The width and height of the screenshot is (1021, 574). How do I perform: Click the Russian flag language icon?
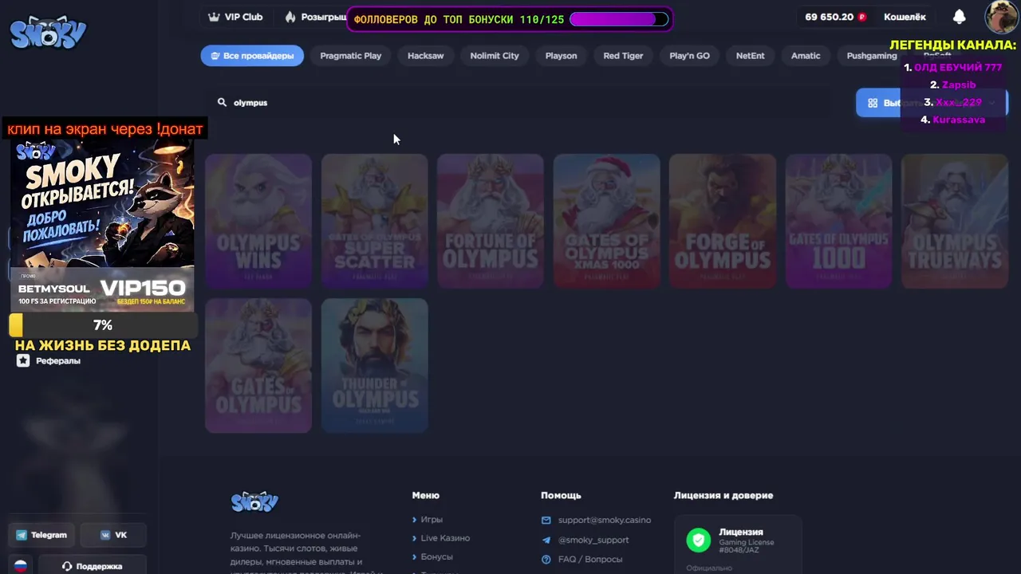[x=21, y=565]
